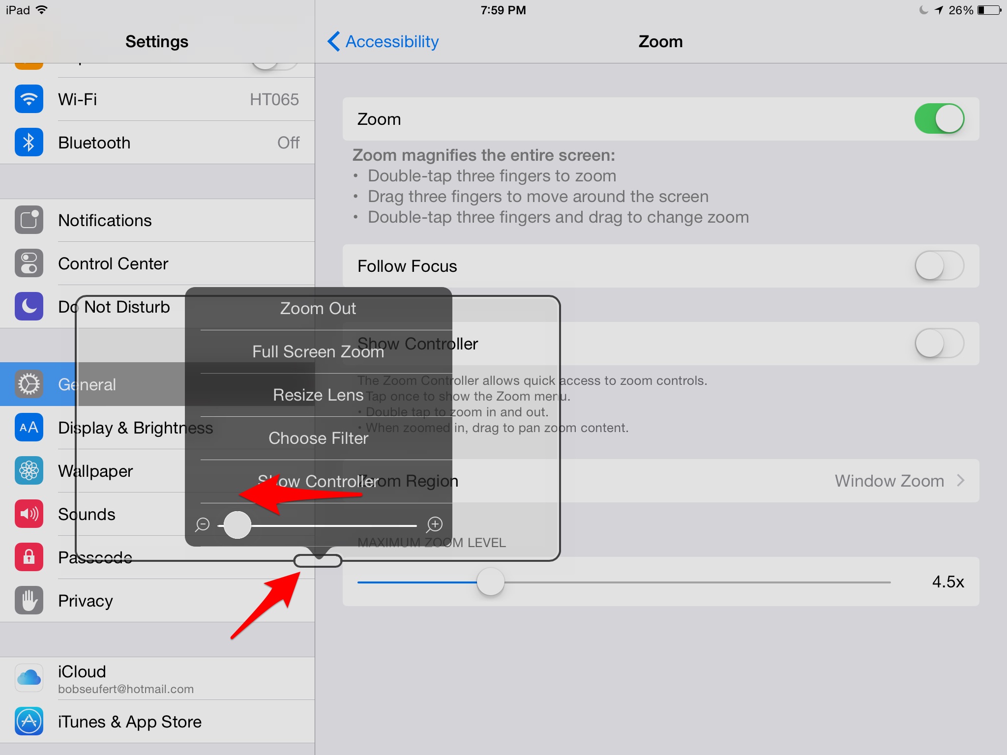Disable the Zoom feature switch
The image size is (1007, 755).
[x=938, y=118]
